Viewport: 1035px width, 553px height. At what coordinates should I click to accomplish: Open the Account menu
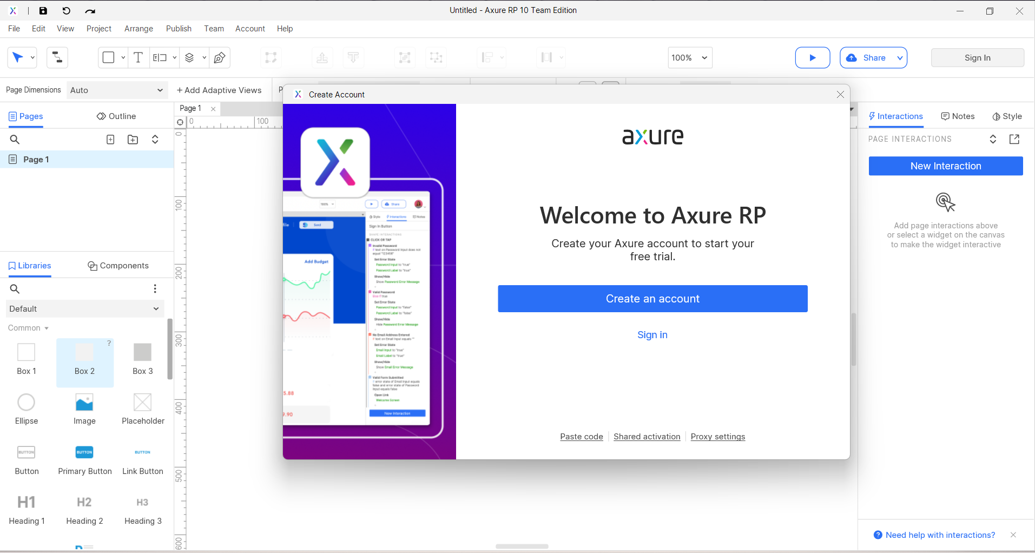(250, 29)
